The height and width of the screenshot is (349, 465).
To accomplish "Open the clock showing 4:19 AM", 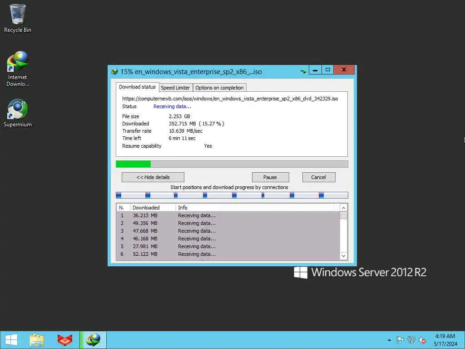I will (x=445, y=340).
